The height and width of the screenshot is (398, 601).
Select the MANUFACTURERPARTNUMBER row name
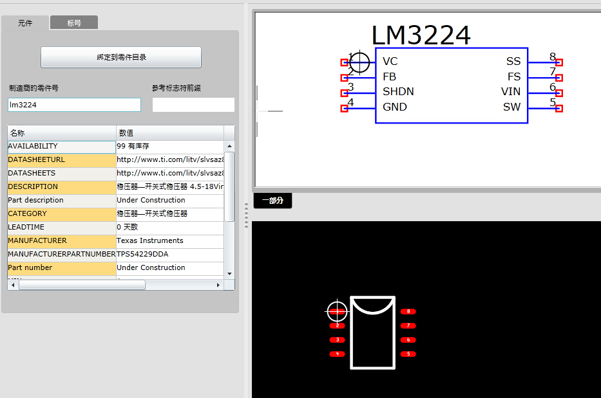tap(62, 254)
